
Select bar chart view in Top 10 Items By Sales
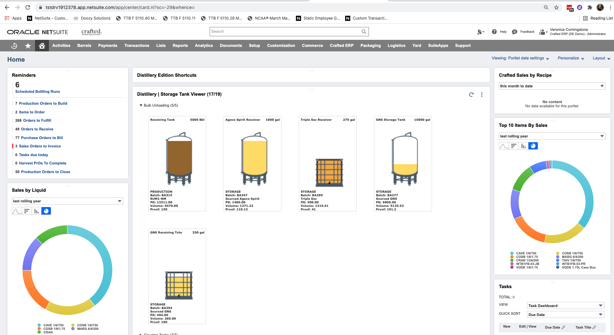click(523, 146)
